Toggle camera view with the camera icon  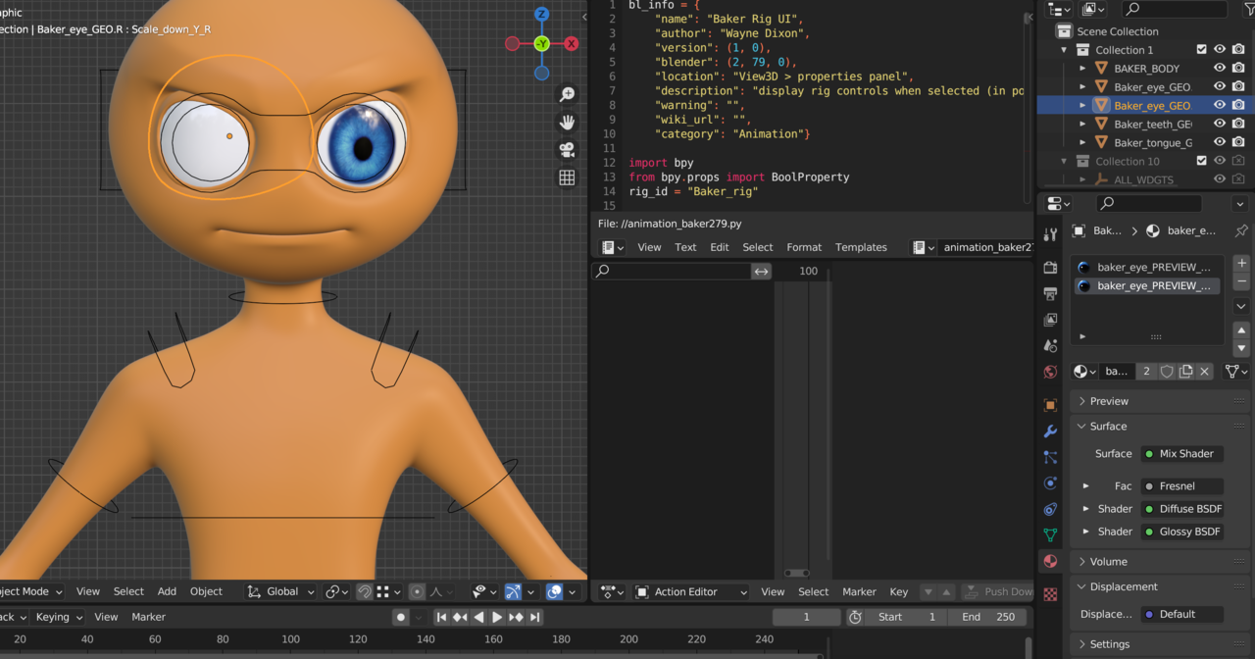pos(567,150)
